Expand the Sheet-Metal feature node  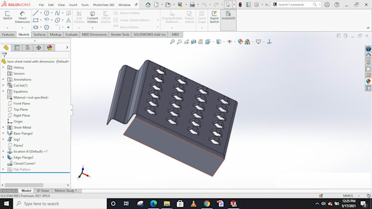[3, 127]
